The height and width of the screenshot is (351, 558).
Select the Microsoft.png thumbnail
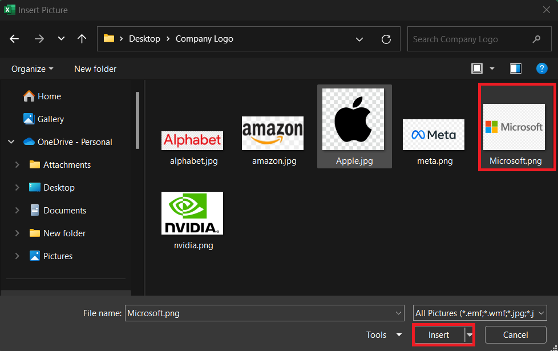coord(514,127)
